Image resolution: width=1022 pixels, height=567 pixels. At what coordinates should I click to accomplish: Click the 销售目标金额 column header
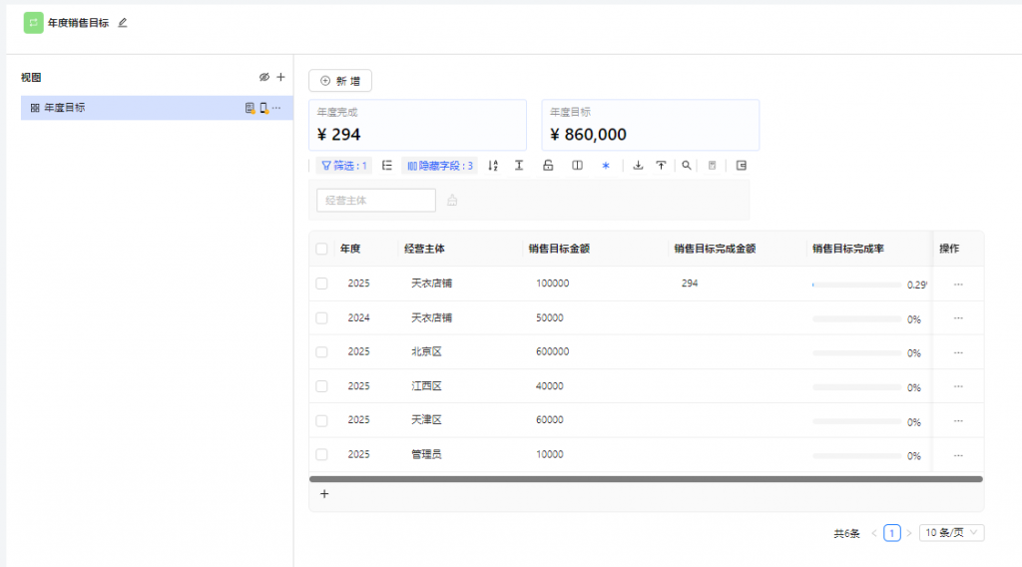pos(559,249)
